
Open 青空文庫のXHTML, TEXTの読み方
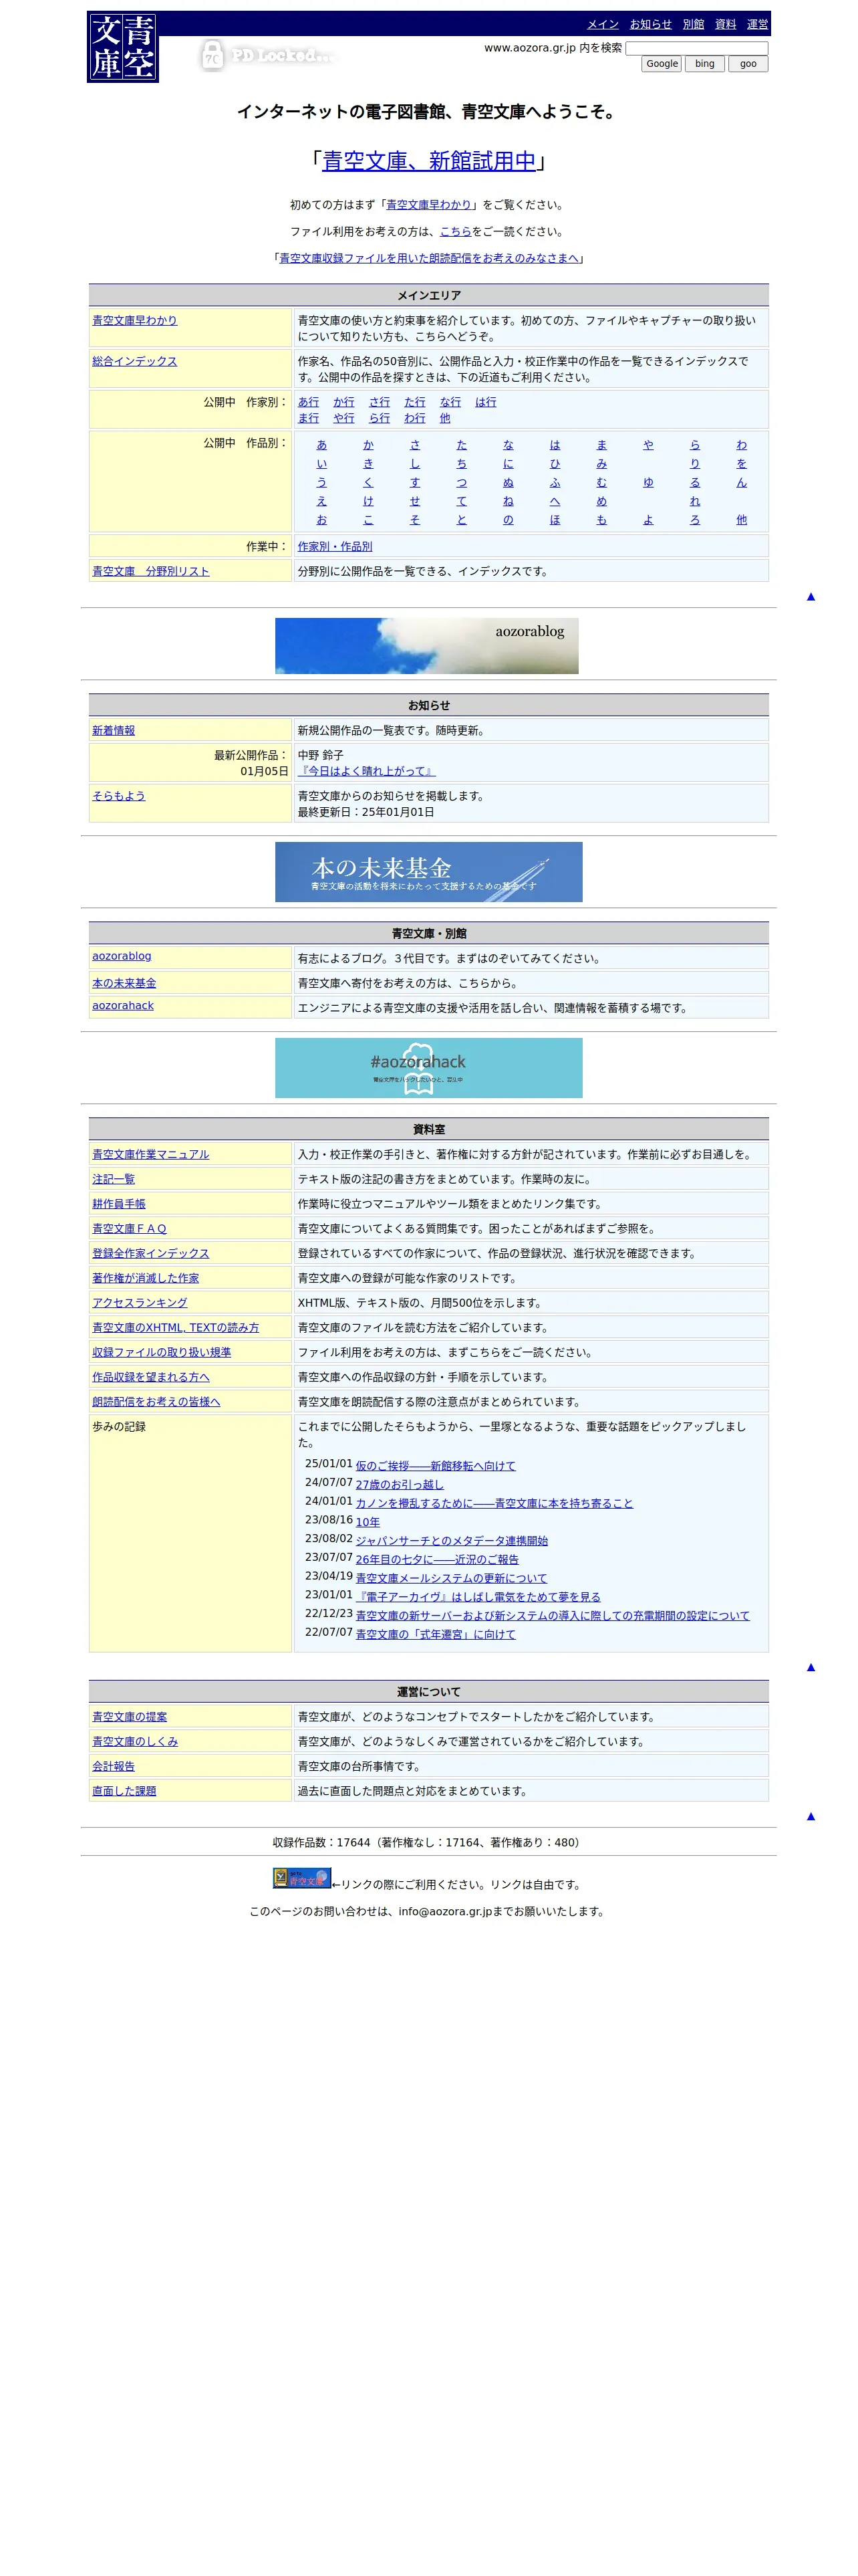pos(176,1328)
